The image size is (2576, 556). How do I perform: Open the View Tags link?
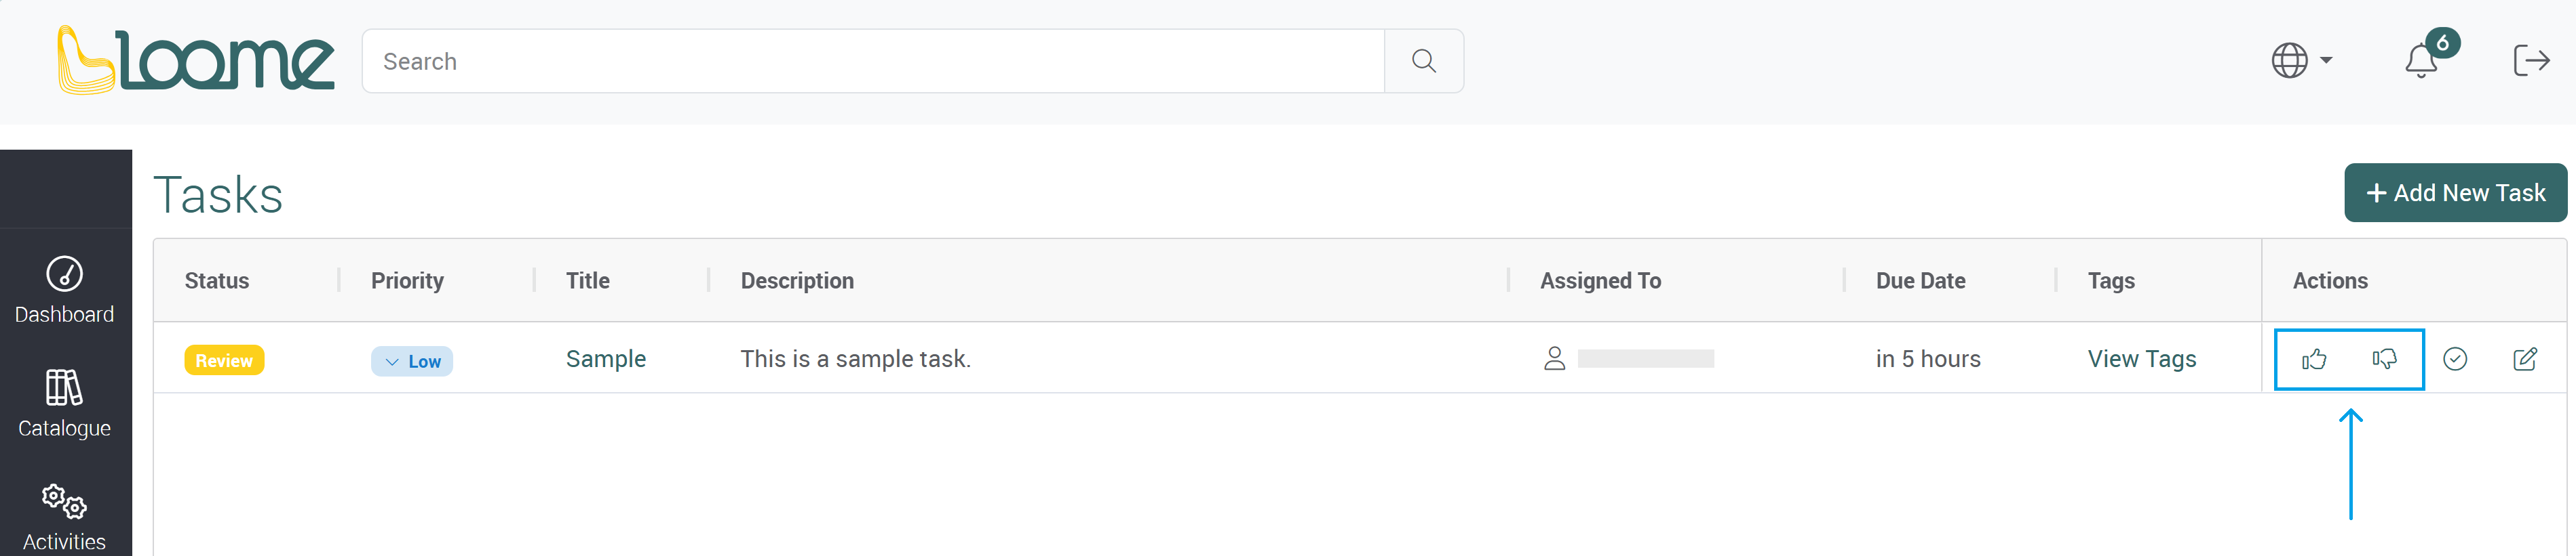(2142, 360)
